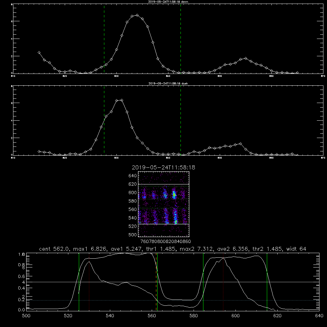327x327 pixels.
Task: Click spectrogram y-axis label '500'
Action: pyautogui.click(x=133, y=234)
